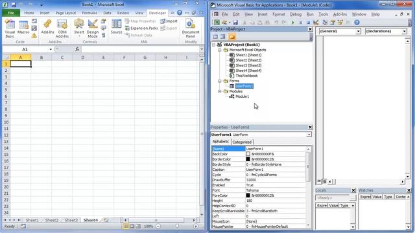Click the XML Import button
This screenshot has height=233, width=415.
[x=169, y=21]
